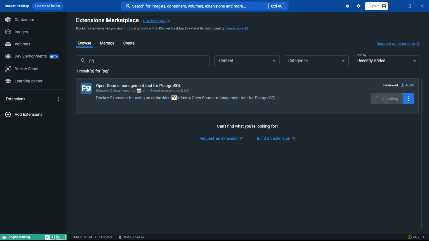Viewport: 429px width, 241px height.
Task: Click the pgAdmin extension logo
Action: pyautogui.click(x=86, y=88)
